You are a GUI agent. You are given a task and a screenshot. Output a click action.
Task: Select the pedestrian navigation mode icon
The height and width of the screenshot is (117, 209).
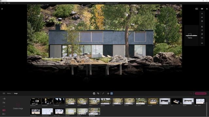coord(202,27)
